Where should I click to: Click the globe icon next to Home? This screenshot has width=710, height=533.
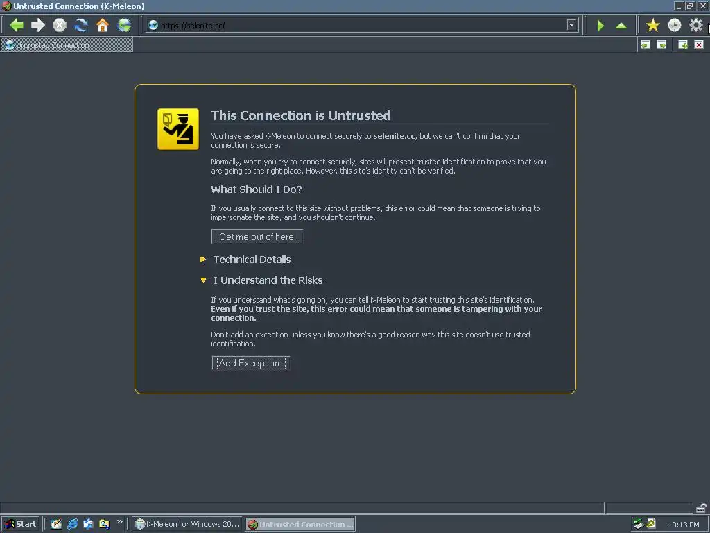pos(124,25)
